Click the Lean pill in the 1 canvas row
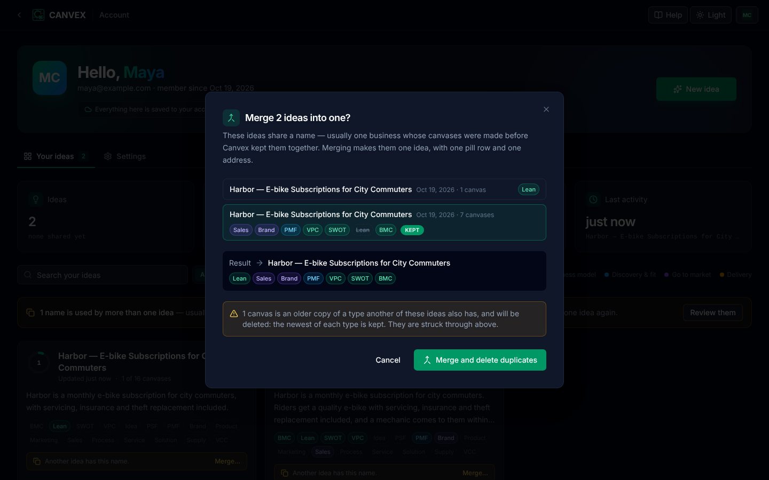Image resolution: width=769 pixels, height=480 pixels. tap(529, 189)
